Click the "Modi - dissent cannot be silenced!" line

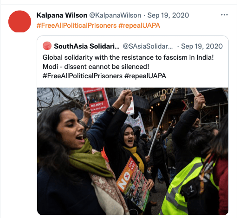[x=96, y=67]
